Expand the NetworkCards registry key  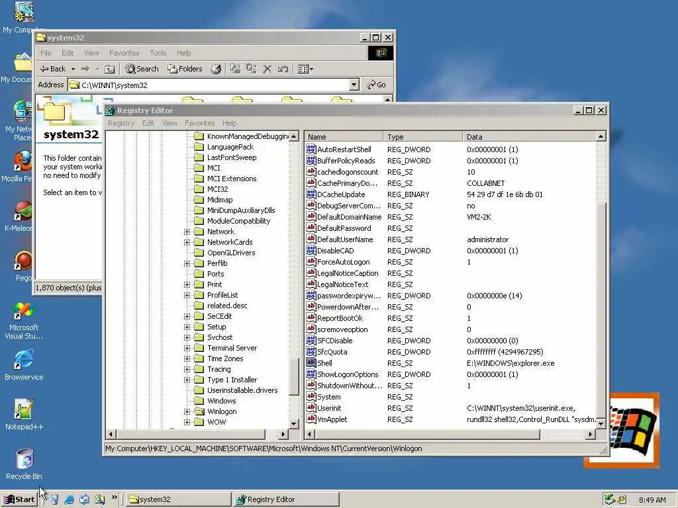tap(187, 242)
